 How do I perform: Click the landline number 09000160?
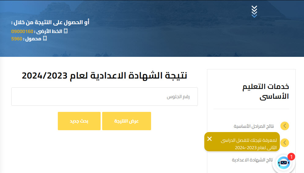pyautogui.click(x=22, y=31)
